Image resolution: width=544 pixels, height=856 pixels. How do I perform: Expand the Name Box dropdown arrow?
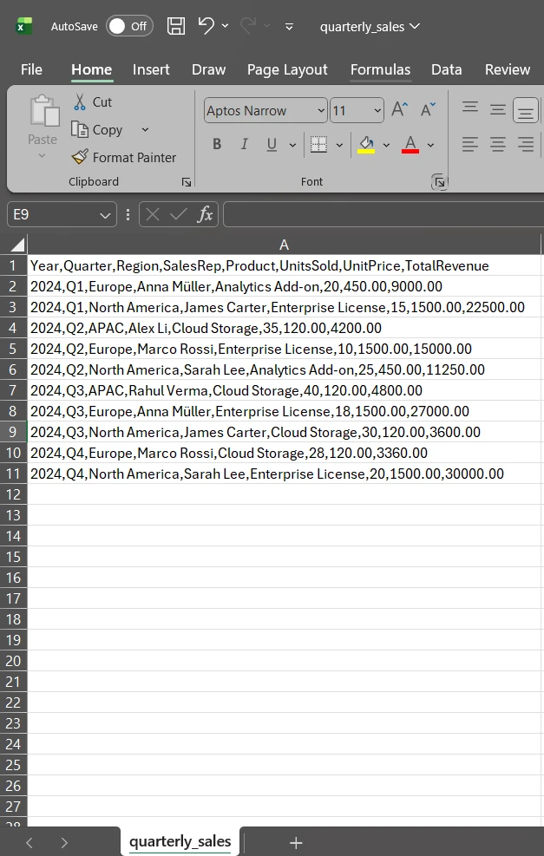tap(105, 214)
